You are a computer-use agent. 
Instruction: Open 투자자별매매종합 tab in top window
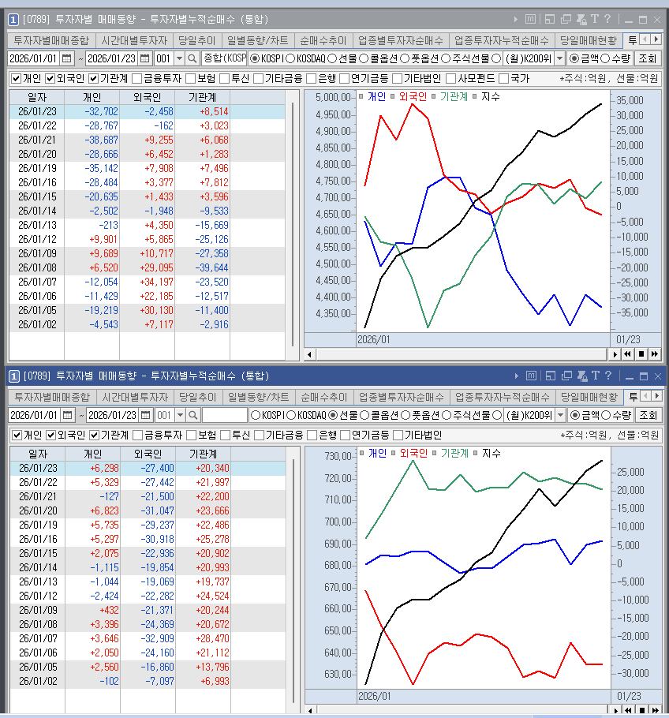[x=51, y=41]
